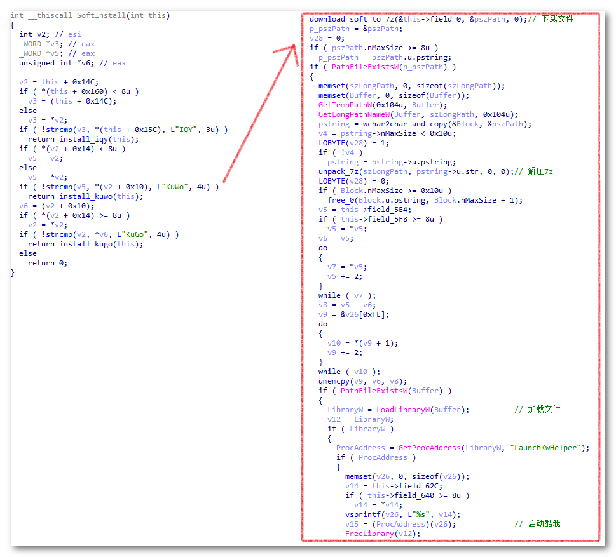Select the "LaunchKwHelper" string argument
Screen dimensions: 616x557
click(x=550, y=448)
